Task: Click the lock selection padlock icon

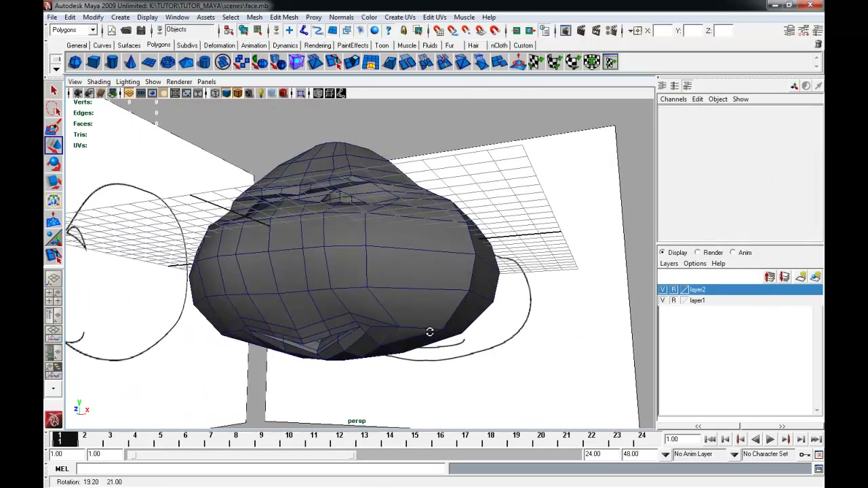Action: coord(403,30)
